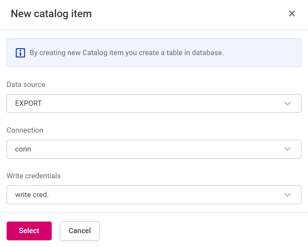This screenshot has width=308, height=247.
Task: Open the Connection dropdown showing conn
Action: click(154, 149)
